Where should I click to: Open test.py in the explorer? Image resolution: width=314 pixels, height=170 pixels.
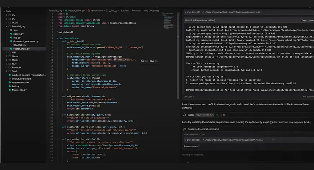coord(15,86)
